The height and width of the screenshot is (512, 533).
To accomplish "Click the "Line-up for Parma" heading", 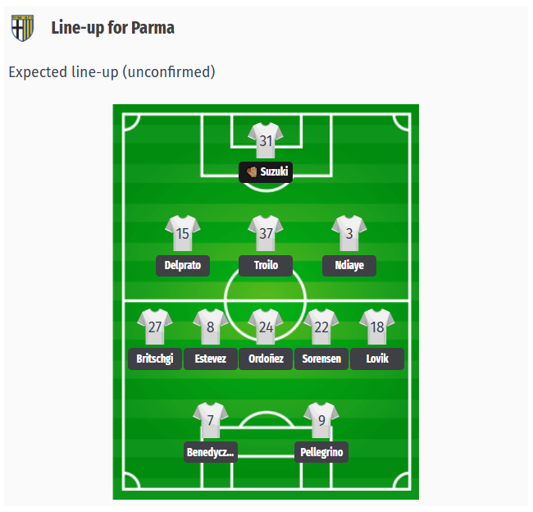I will coord(112,28).
